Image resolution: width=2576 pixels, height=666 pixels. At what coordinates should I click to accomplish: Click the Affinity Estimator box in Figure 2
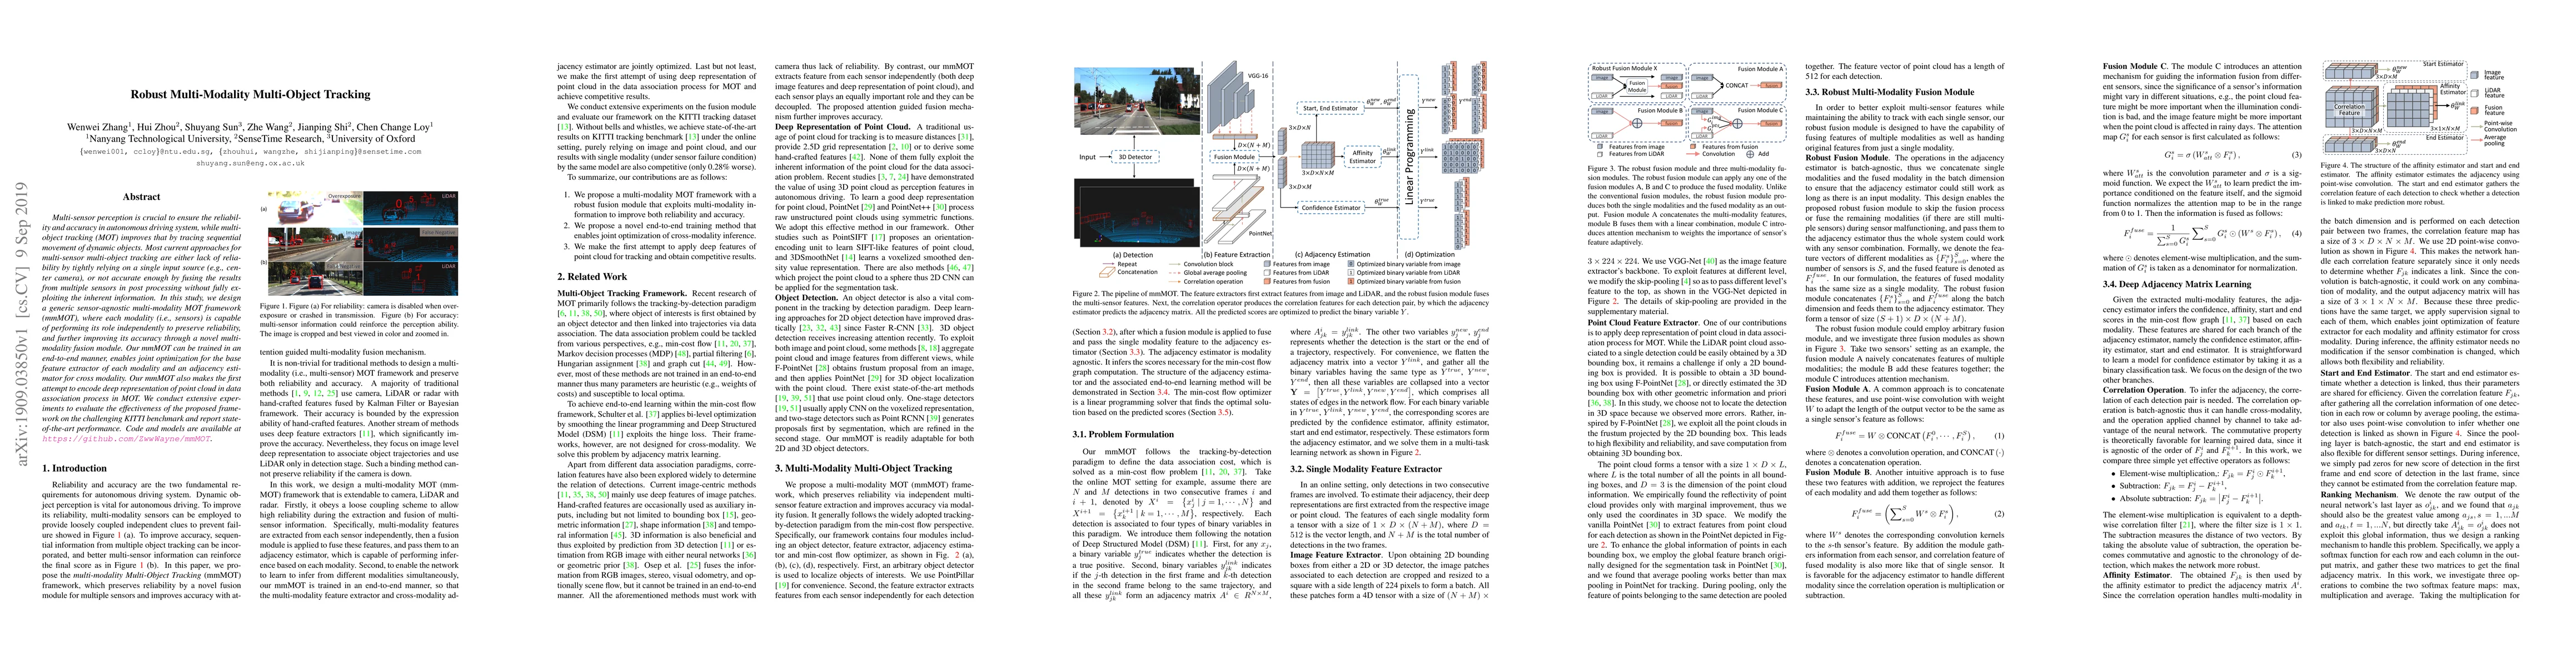[1363, 157]
